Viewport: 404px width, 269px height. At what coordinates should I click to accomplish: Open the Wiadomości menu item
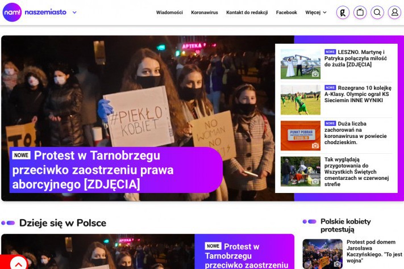169,12
